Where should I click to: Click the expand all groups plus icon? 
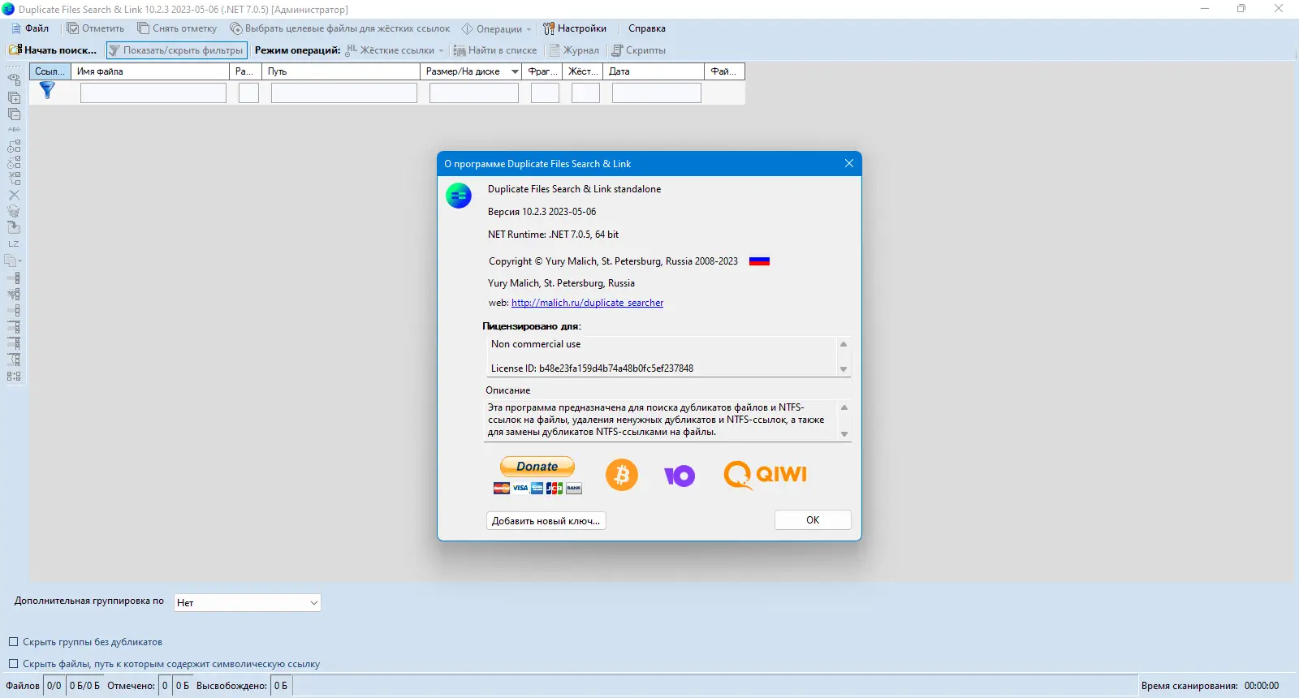point(14,97)
